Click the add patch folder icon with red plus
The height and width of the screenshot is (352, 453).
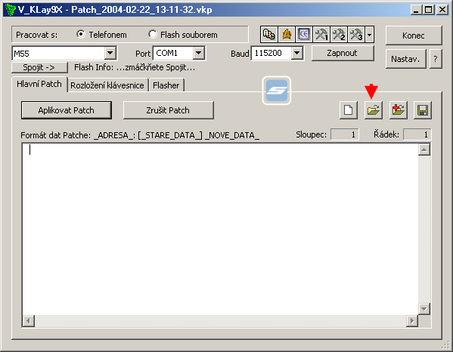(x=398, y=110)
